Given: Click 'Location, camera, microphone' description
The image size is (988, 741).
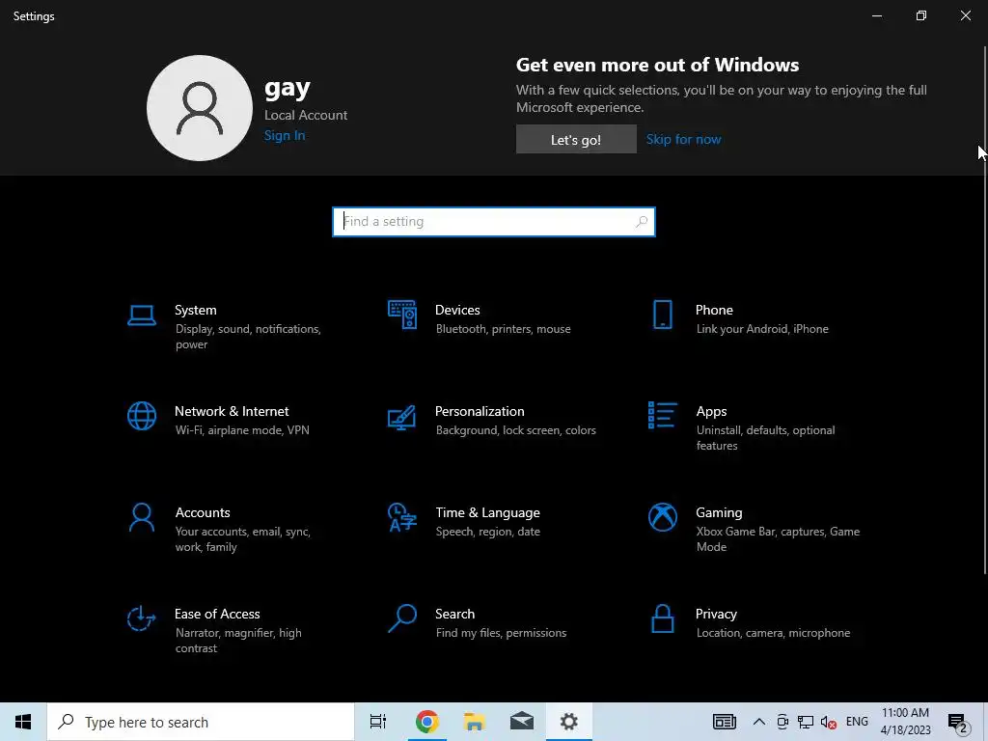Looking at the screenshot, I should (x=773, y=633).
